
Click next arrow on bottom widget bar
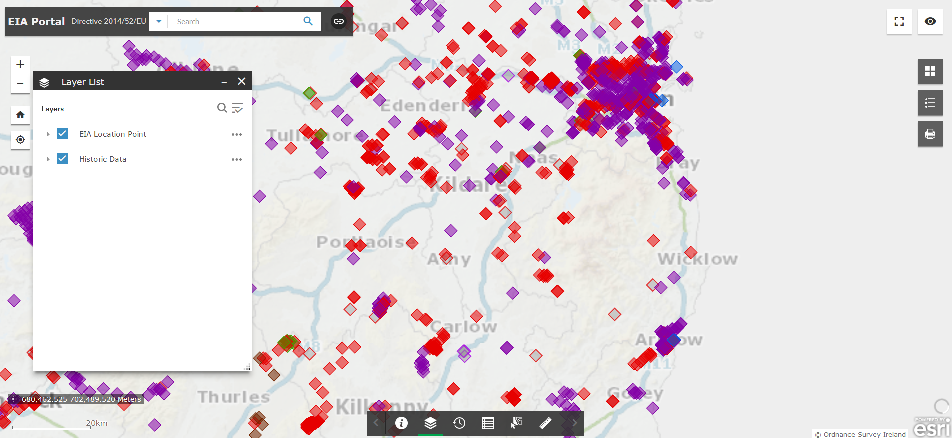pos(574,423)
